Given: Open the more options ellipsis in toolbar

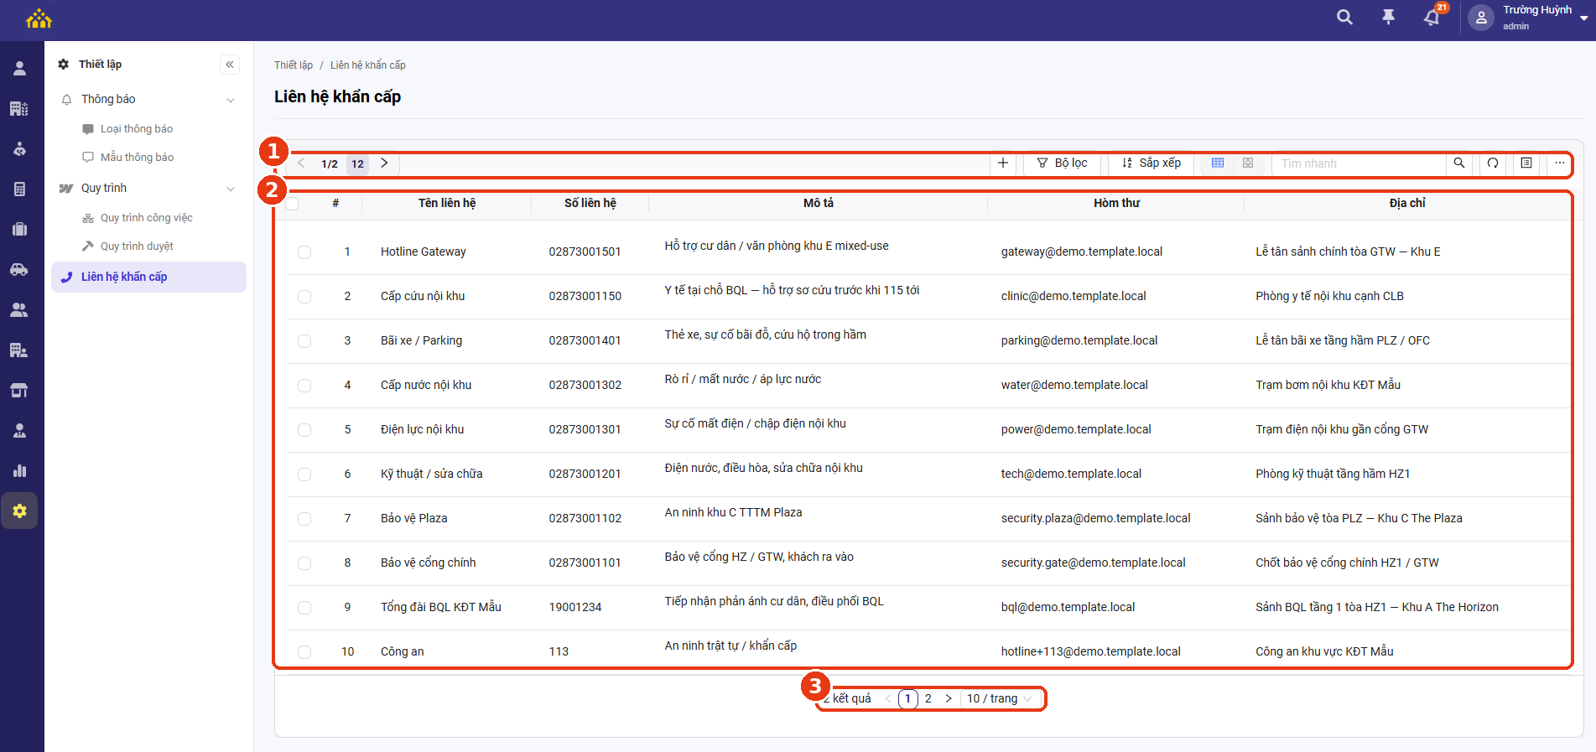Looking at the screenshot, I should tap(1560, 163).
